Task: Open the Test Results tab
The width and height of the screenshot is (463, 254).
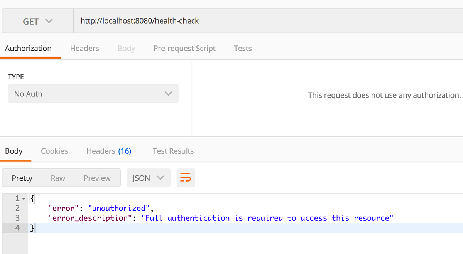Action: pyautogui.click(x=173, y=151)
